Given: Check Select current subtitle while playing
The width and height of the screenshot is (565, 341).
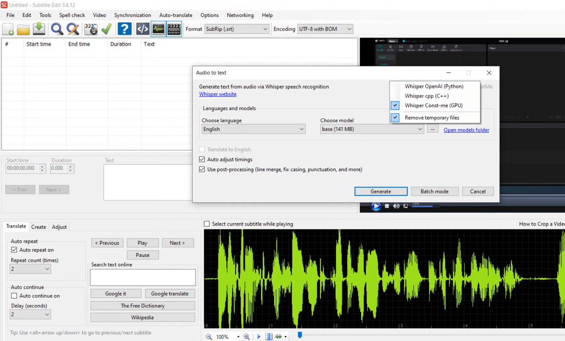Looking at the screenshot, I should coord(207,224).
